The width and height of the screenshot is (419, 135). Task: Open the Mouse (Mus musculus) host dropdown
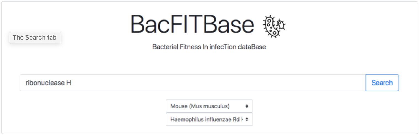point(209,106)
